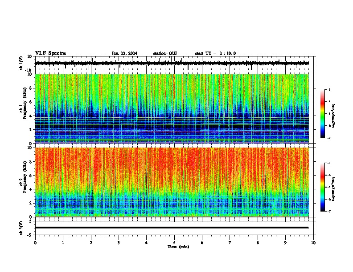Click the time axis tick label '5'
This screenshot has height=272, width=353.
[174, 243]
